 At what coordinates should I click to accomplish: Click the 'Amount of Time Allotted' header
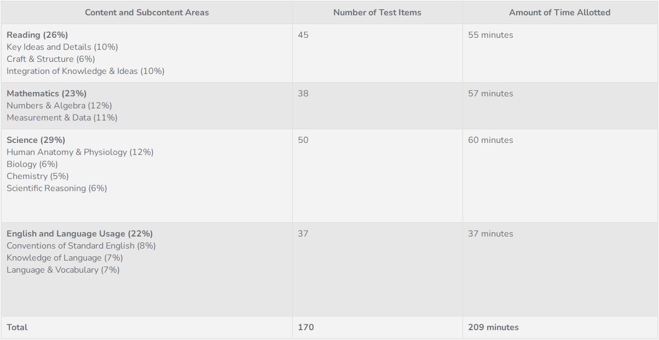559,12
